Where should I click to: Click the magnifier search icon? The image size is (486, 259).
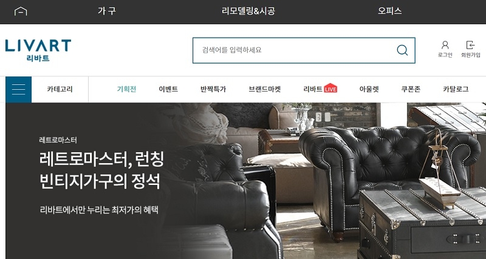coord(402,50)
